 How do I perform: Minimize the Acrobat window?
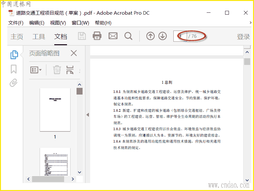(x=209, y=13)
